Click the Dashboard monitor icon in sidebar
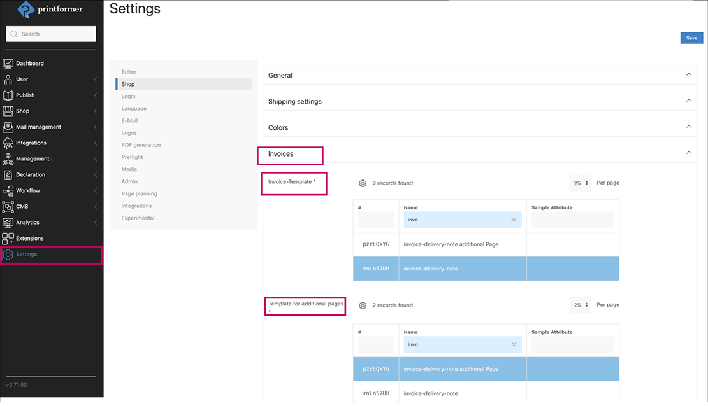This screenshot has height=406, width=708. click(x=8, y=63)
